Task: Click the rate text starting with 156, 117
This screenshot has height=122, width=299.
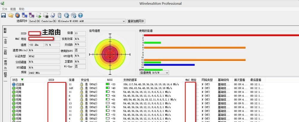Action: pyautogui.click(x=151, y=85)
